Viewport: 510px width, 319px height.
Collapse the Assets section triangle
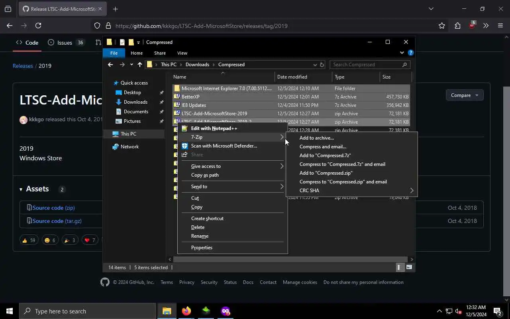point(21,189)
